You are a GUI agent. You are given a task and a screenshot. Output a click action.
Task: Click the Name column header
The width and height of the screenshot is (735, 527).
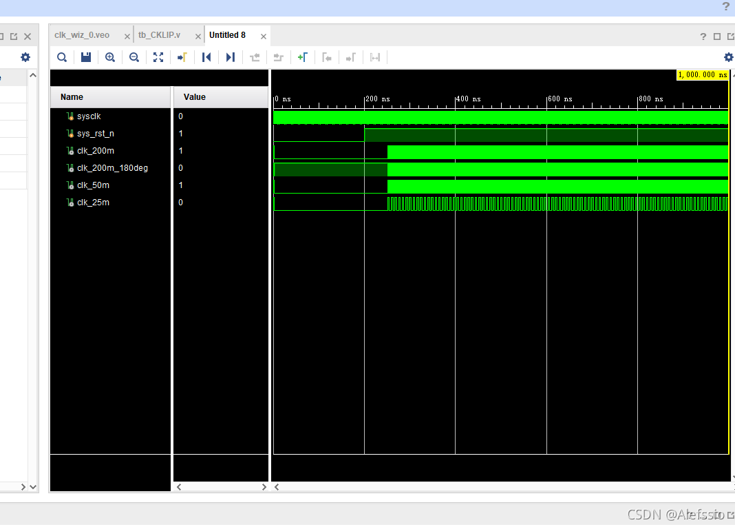click(111, 97)
